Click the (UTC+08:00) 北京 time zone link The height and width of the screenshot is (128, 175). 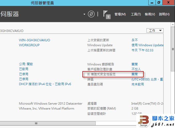(x=147, y=79)
